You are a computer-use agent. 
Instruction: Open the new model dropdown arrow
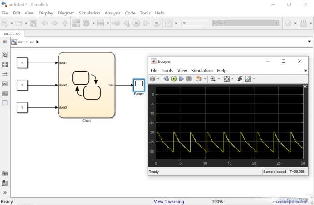(x=12, y=23)
